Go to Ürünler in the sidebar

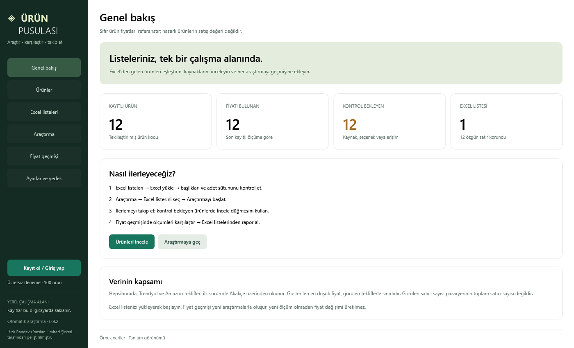tap(44, 90)
